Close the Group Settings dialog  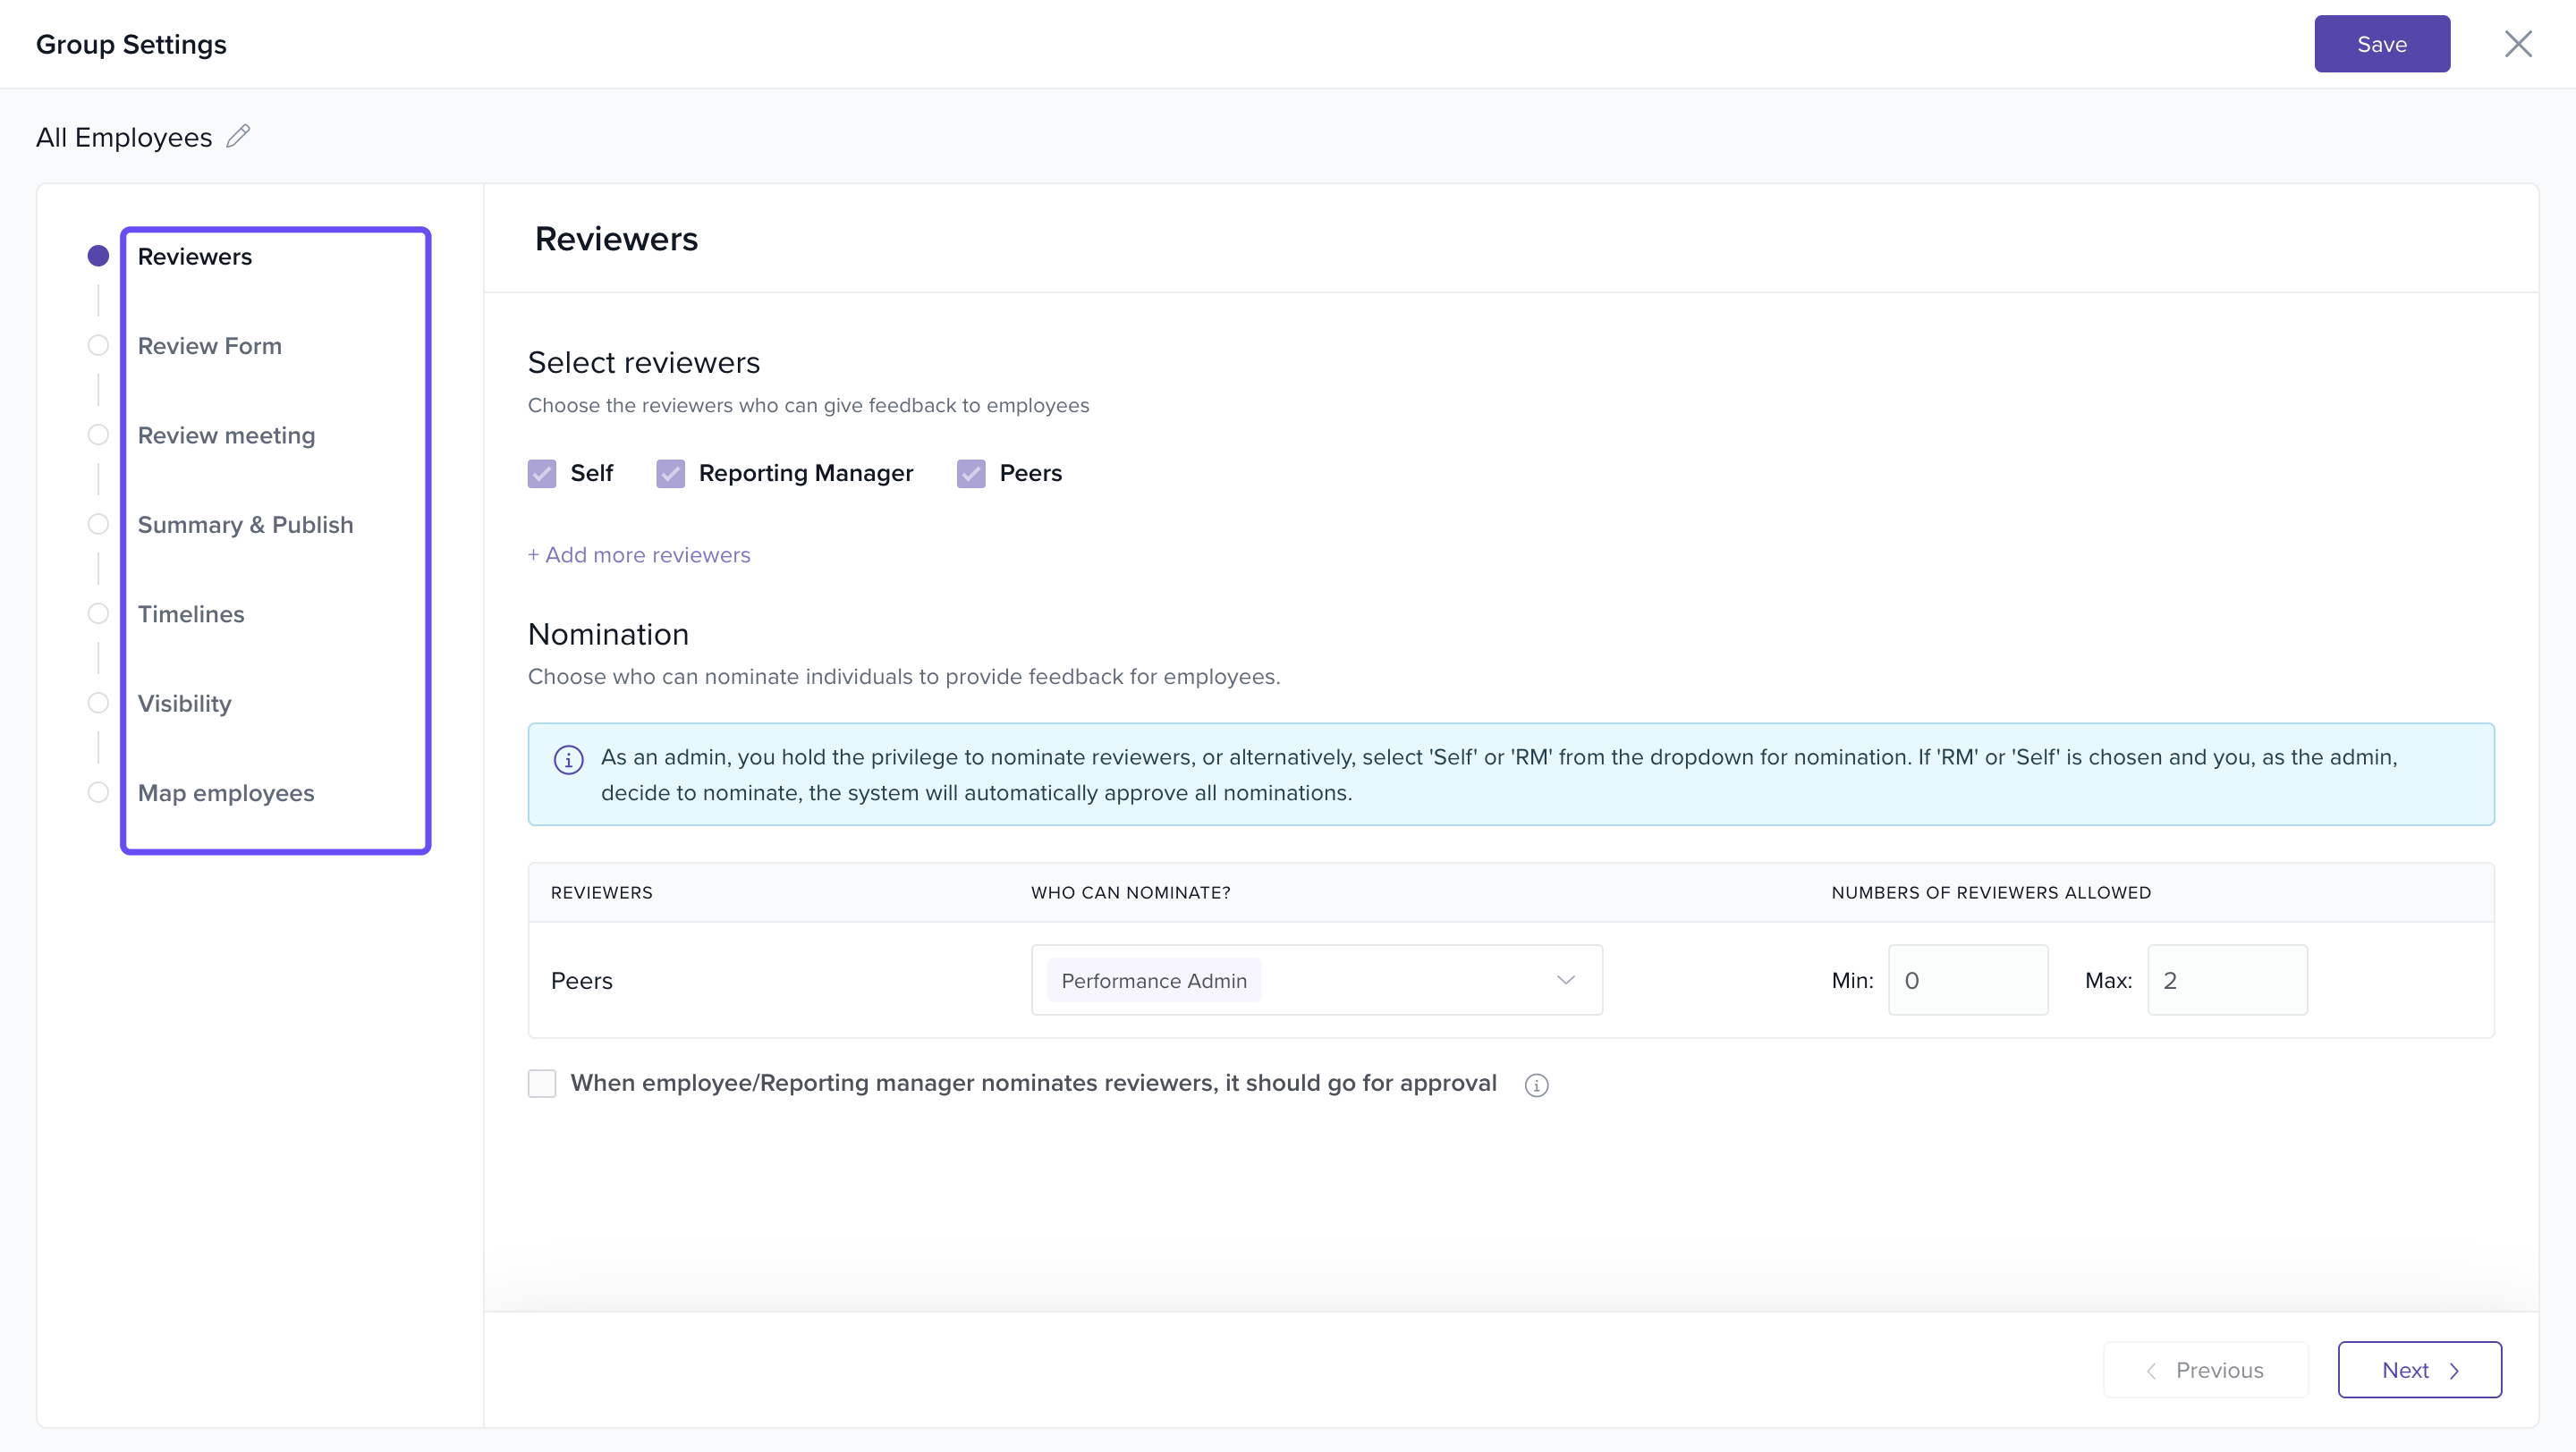pyautogui.click(x=2517, y=44)
